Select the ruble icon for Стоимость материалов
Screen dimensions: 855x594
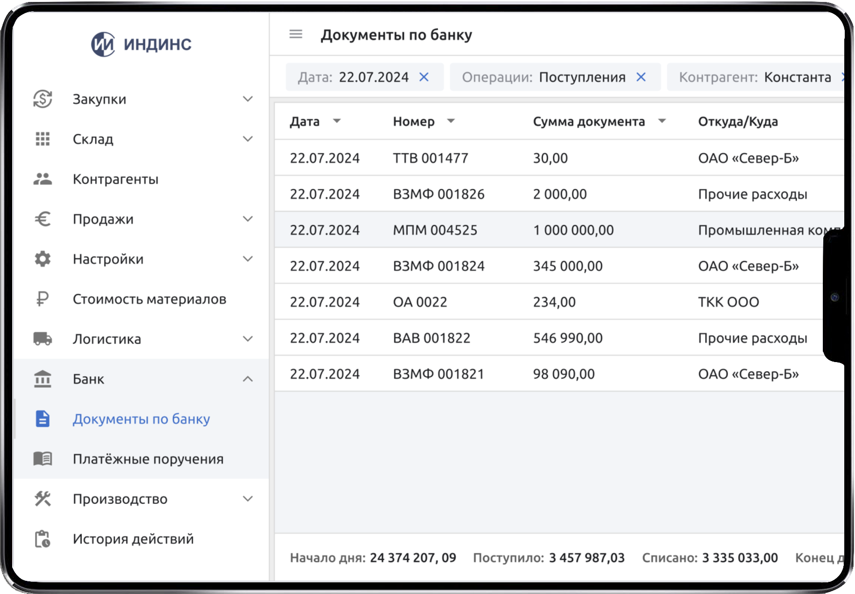click(42, 299)
